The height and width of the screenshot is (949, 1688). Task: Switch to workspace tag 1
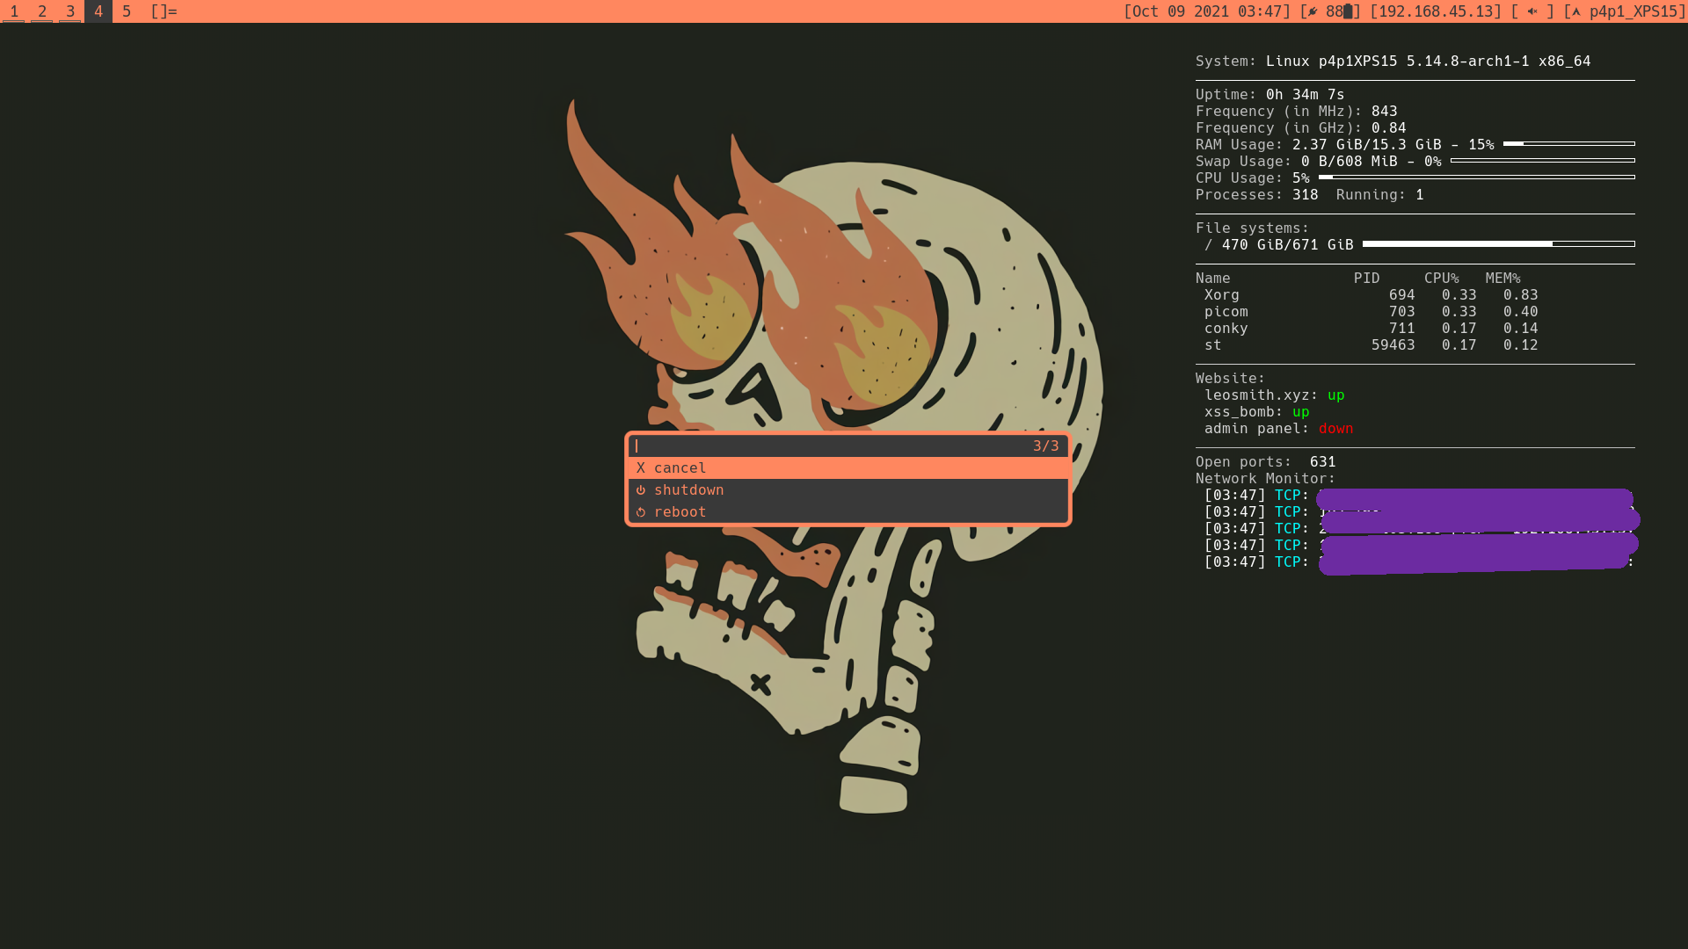click(x=14, y=11)
